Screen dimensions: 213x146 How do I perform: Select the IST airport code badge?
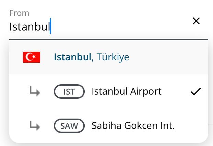(x=69, y=92)
